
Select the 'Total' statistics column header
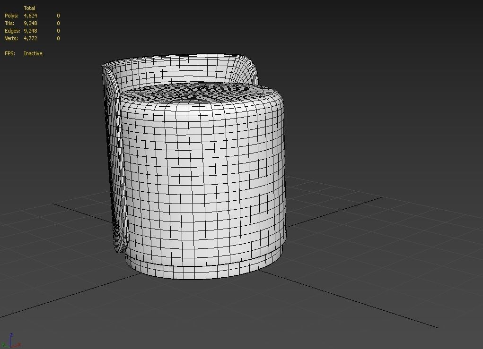(29, 9)
